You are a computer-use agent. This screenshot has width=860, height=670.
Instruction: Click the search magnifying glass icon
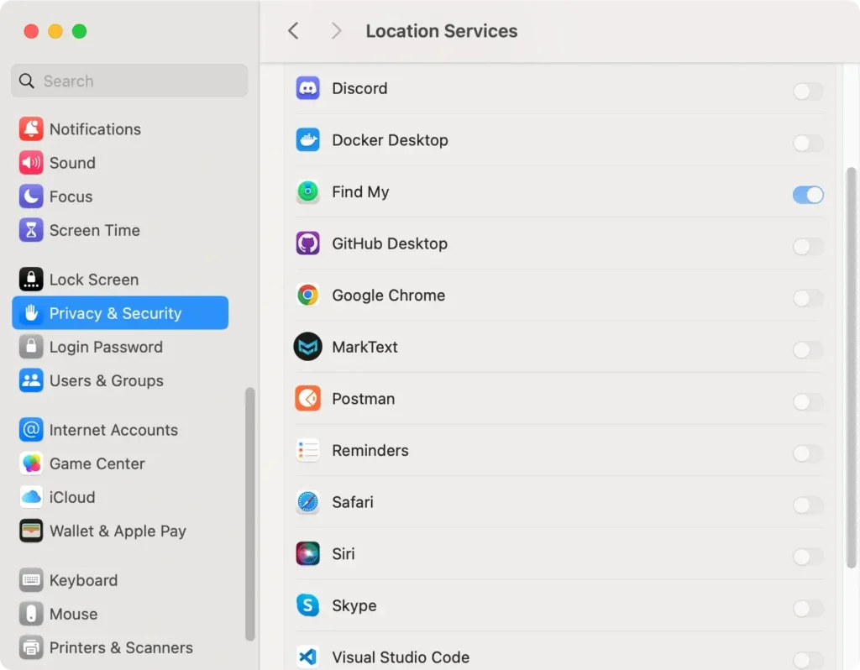tap(26, 81)
